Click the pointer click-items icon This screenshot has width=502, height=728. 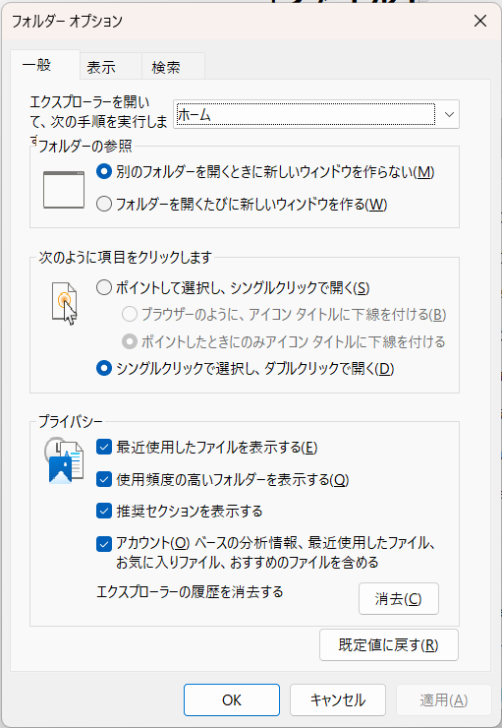point(64,303)
